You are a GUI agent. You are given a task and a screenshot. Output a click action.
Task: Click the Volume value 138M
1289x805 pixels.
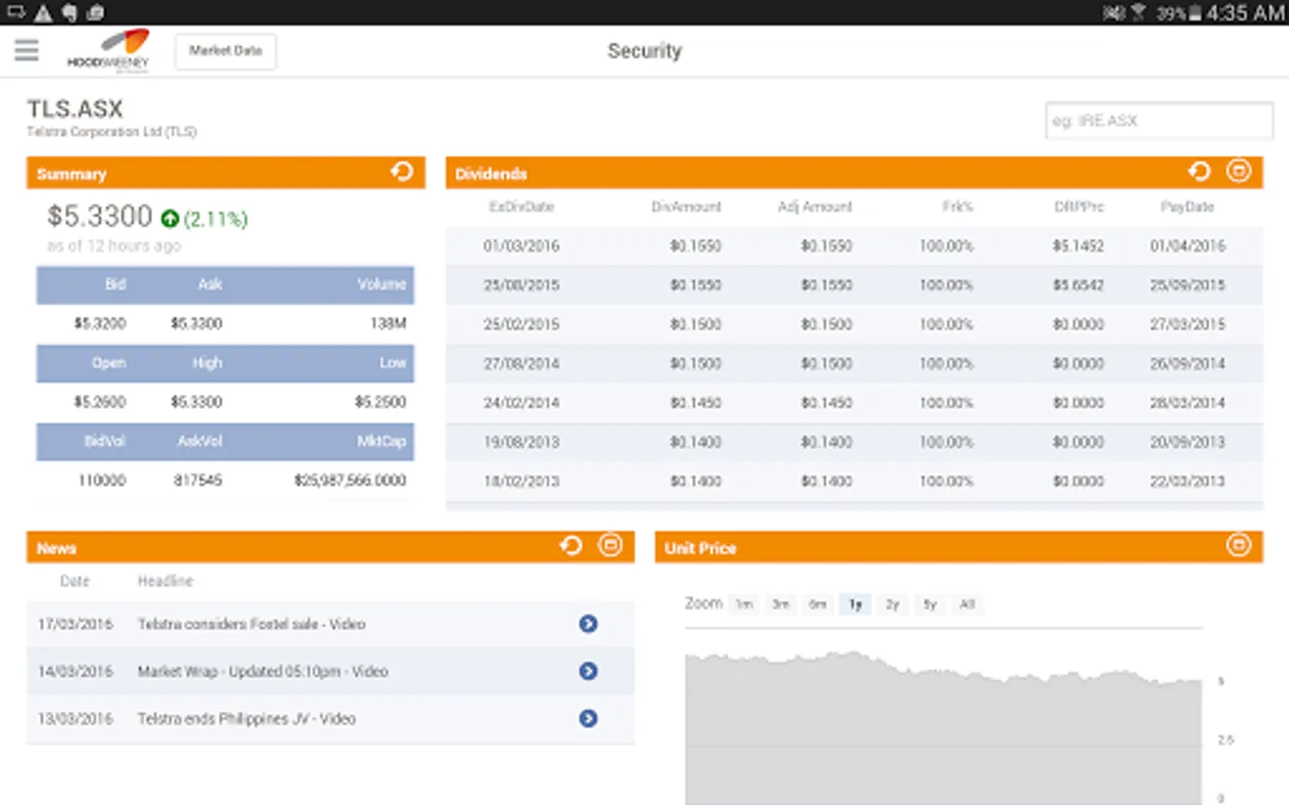(388, 324)
